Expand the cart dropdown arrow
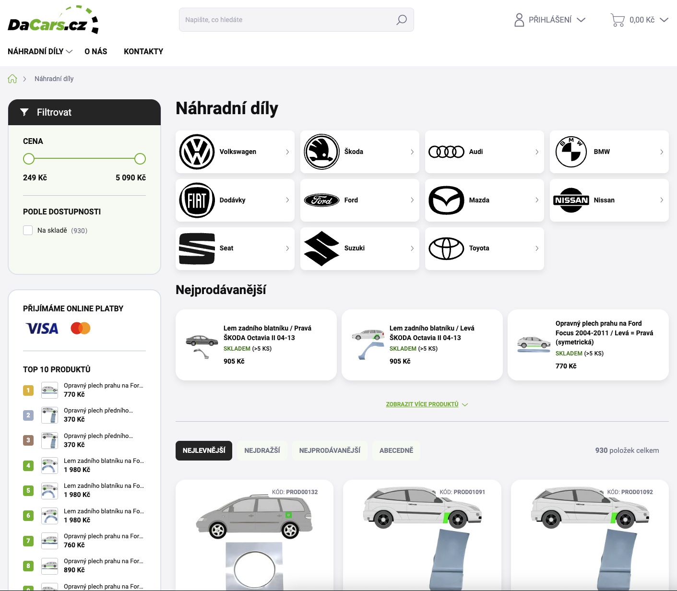The height and width of the screenshot is (591, 677). click(x=664, y=20)
